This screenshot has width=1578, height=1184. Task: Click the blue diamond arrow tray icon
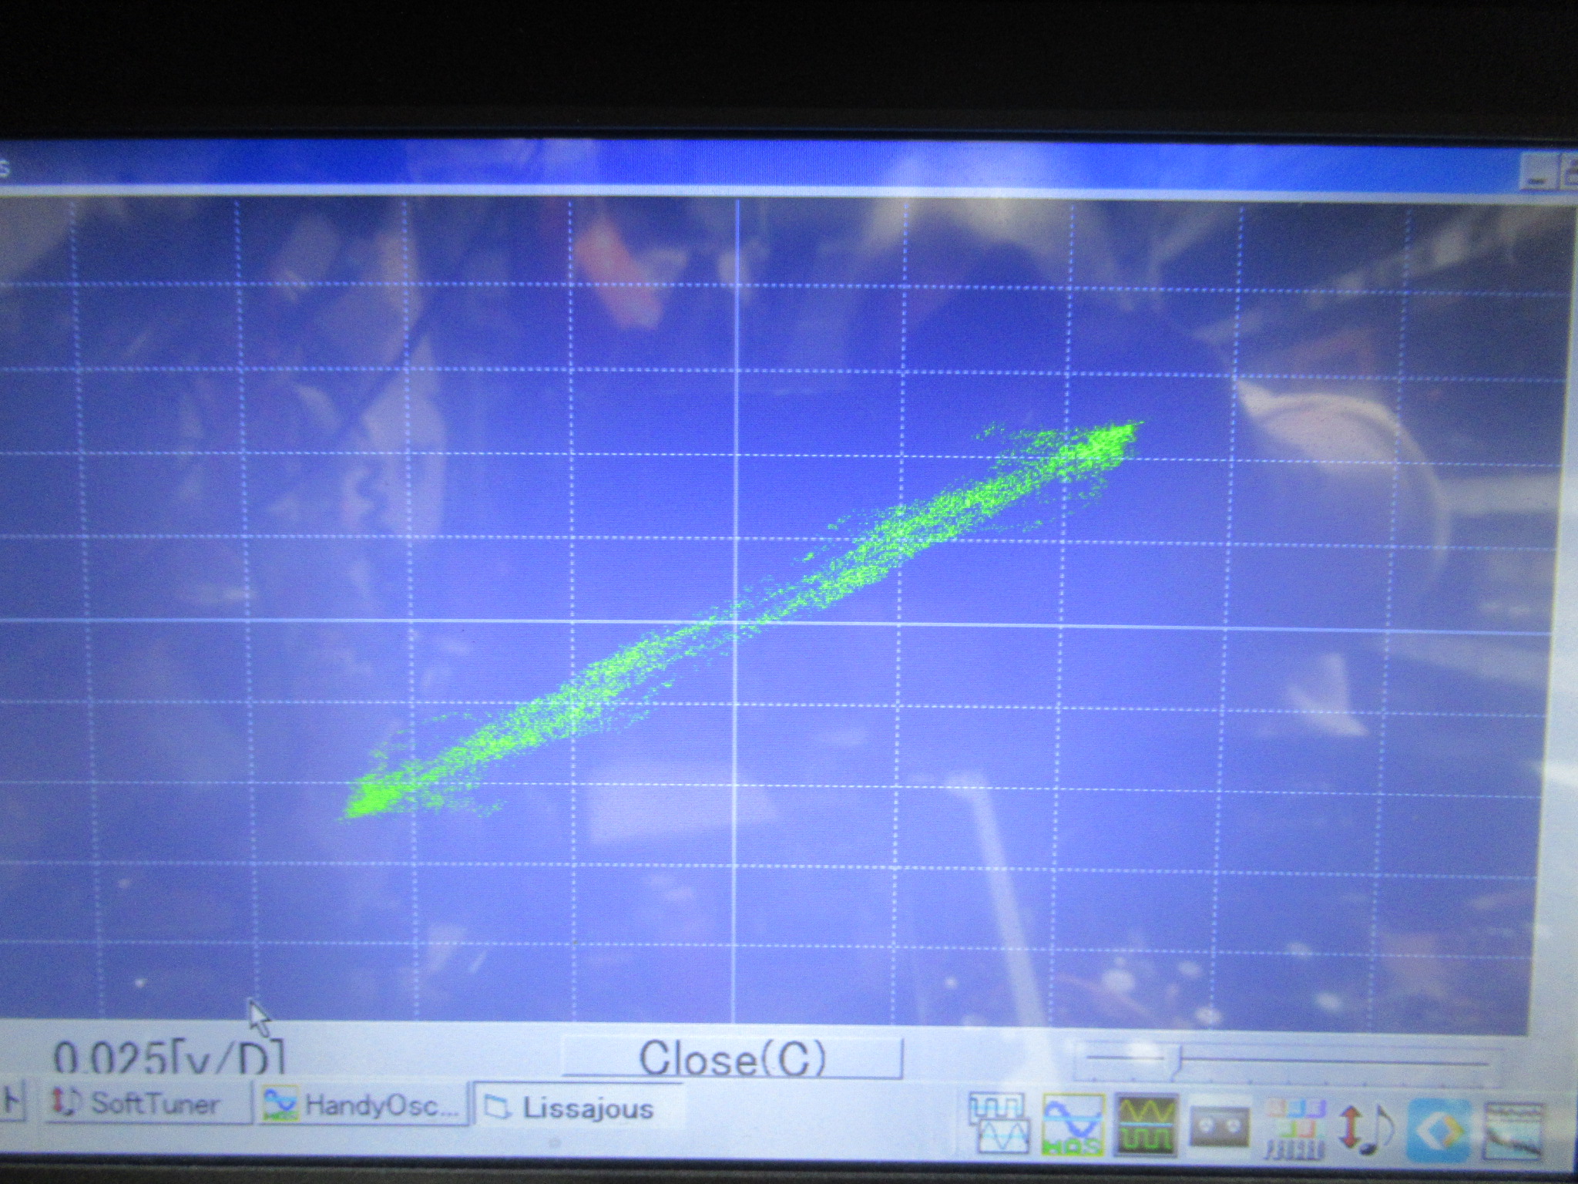pyautogui.click(x=1439, y=1128)
